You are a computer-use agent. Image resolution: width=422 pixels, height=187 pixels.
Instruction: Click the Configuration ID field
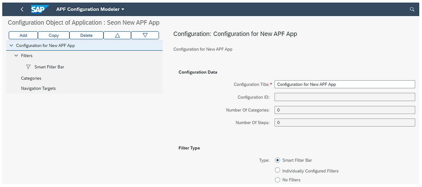(x=345, y=97)
